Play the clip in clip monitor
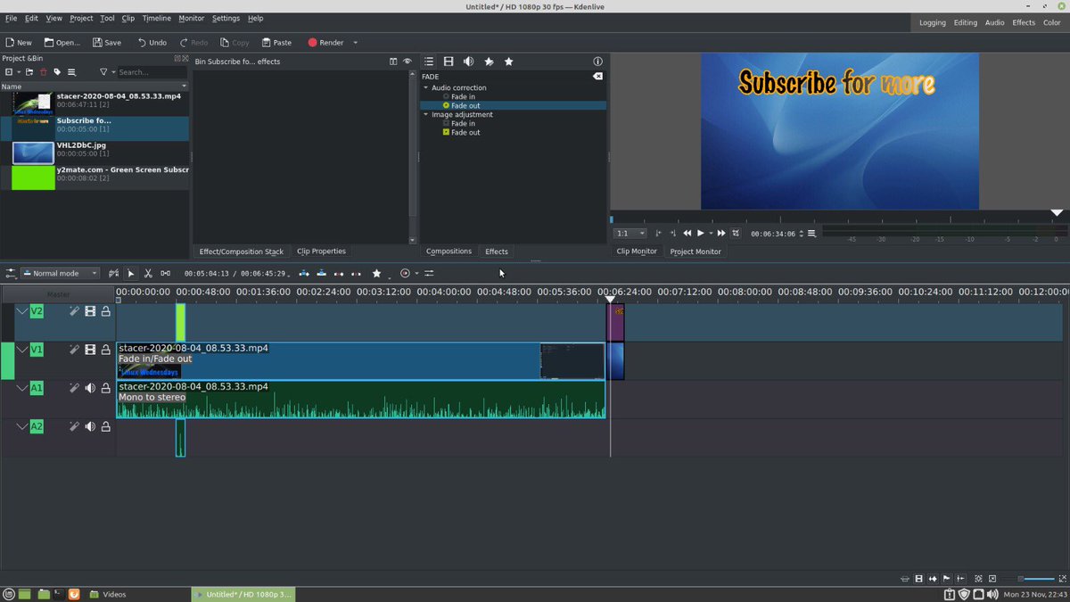Viewport: 1070px width, 602px height. tap(700, 233)
